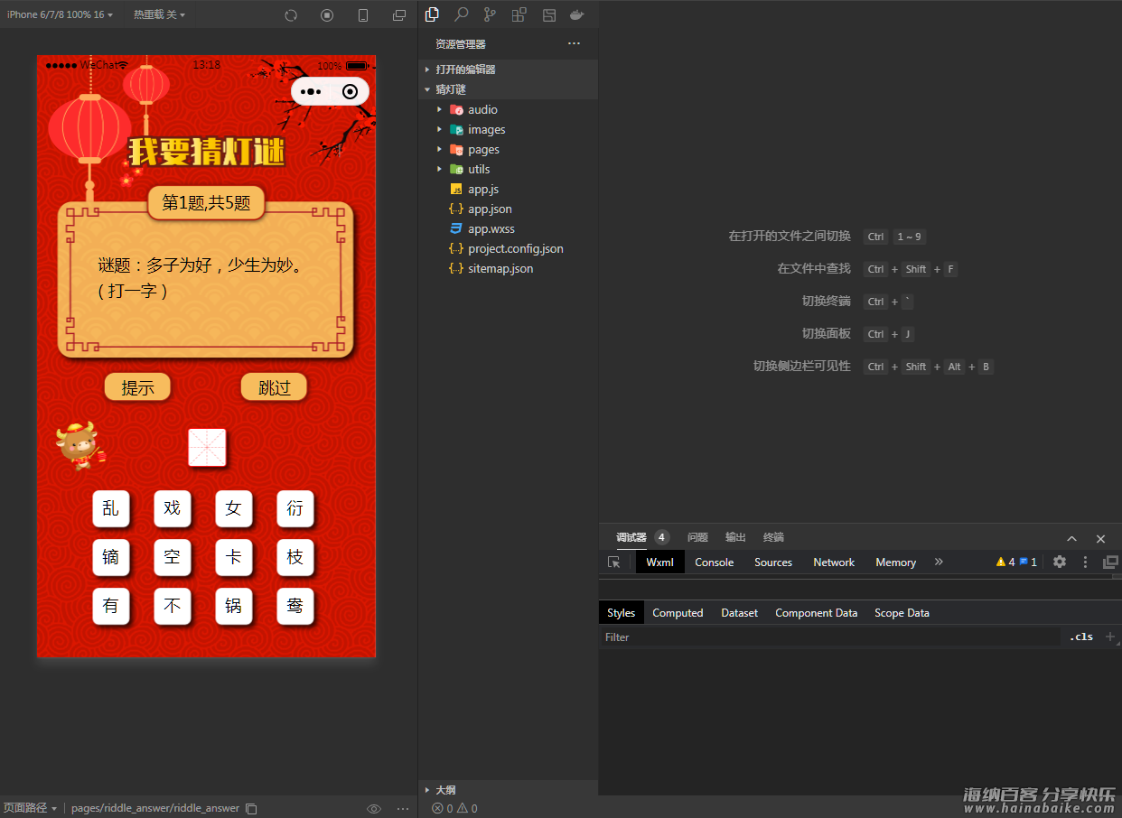Expand the 大纲 outline section
Image resolution: width=1122 pixels, height=818 pixels.
[508, 789]
